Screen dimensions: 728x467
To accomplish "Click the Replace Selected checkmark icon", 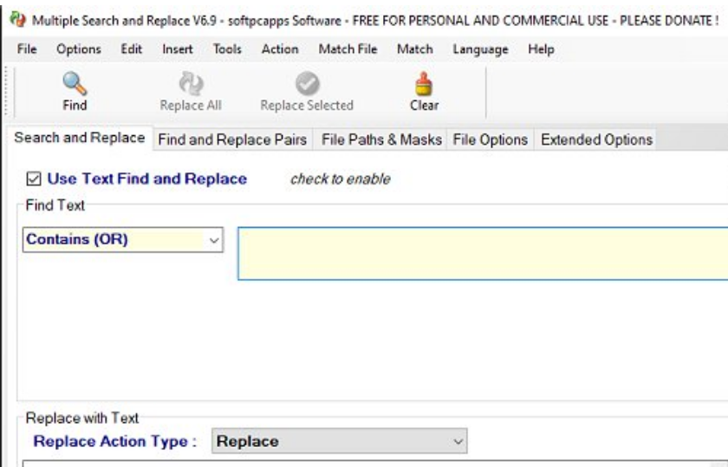I will coord(307,82).
